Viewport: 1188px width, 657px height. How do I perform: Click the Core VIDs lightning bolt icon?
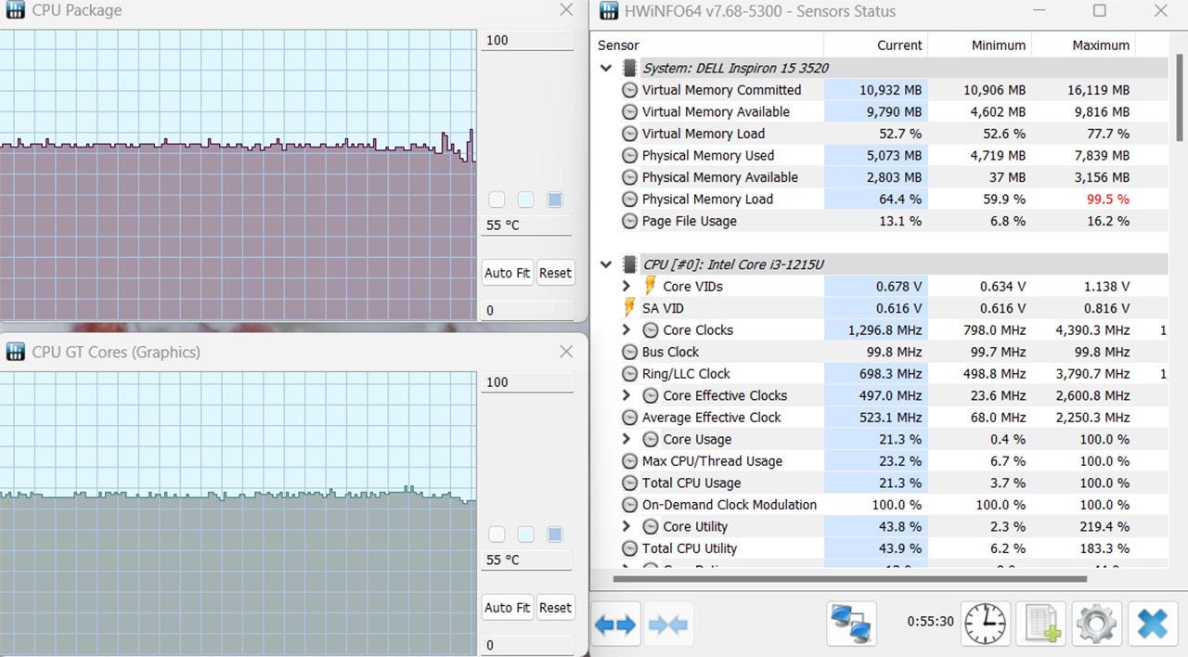tap(651, 286)
